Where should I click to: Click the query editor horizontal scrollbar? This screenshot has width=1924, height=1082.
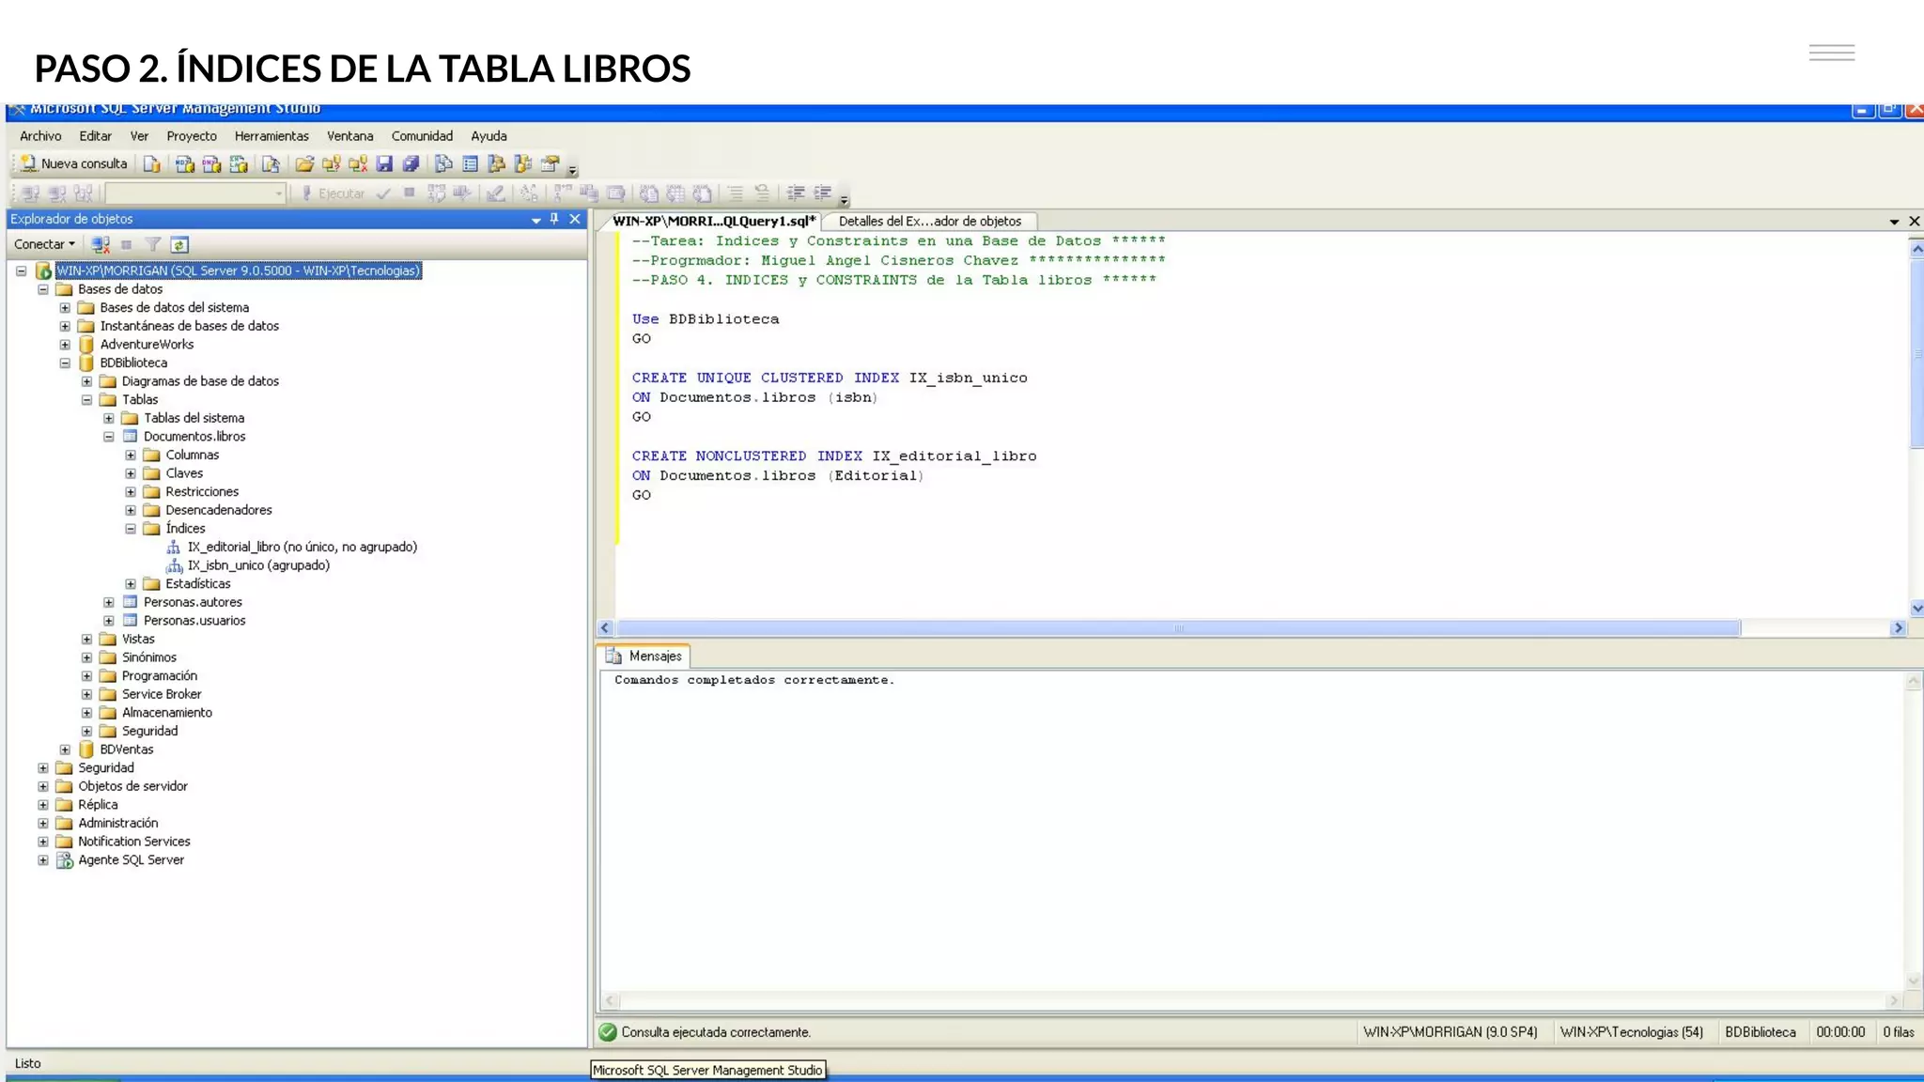[1178, 628]
